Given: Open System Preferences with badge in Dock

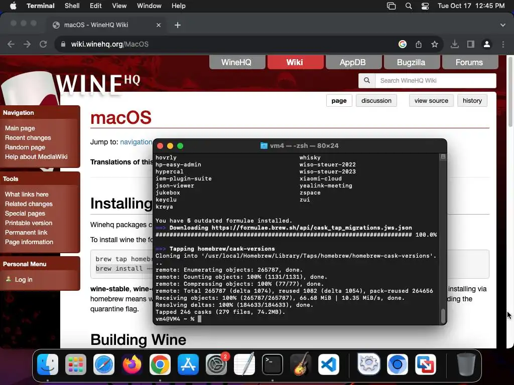Looking at the screenshot, I should pyautogui.click(x=216, y=364).
